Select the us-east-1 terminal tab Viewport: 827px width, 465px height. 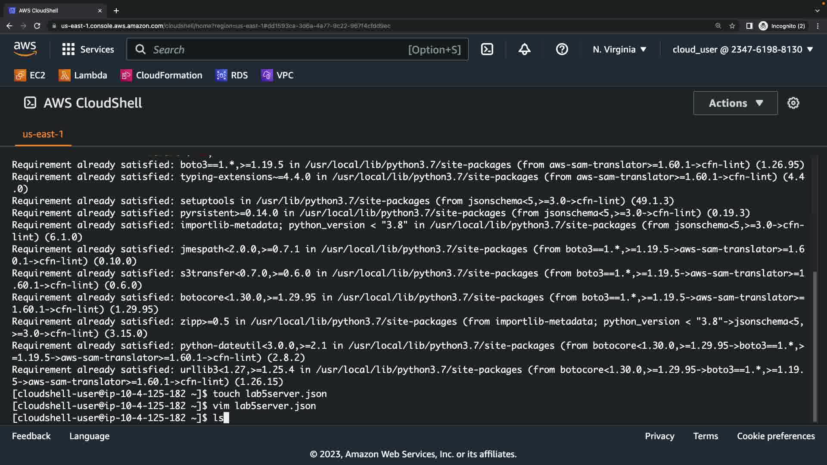tap(43, 134)
